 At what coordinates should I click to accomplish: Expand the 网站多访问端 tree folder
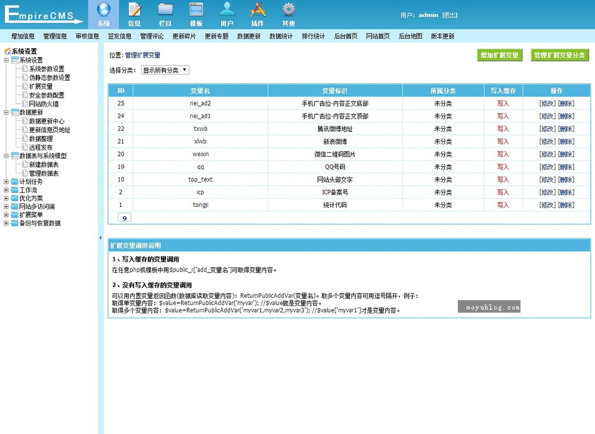point(6,206)
